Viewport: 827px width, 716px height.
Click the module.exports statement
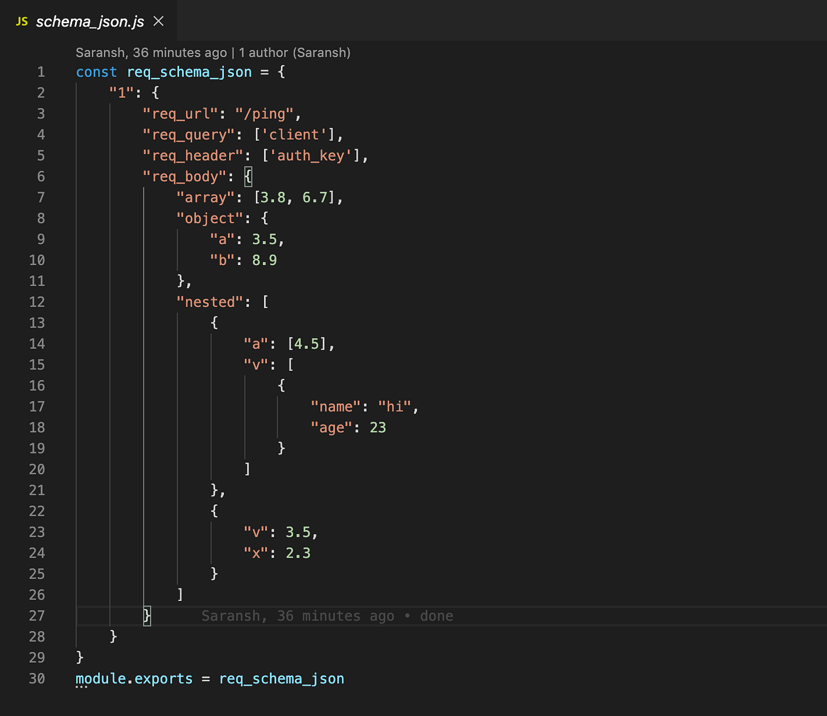[x=134, y=678]
